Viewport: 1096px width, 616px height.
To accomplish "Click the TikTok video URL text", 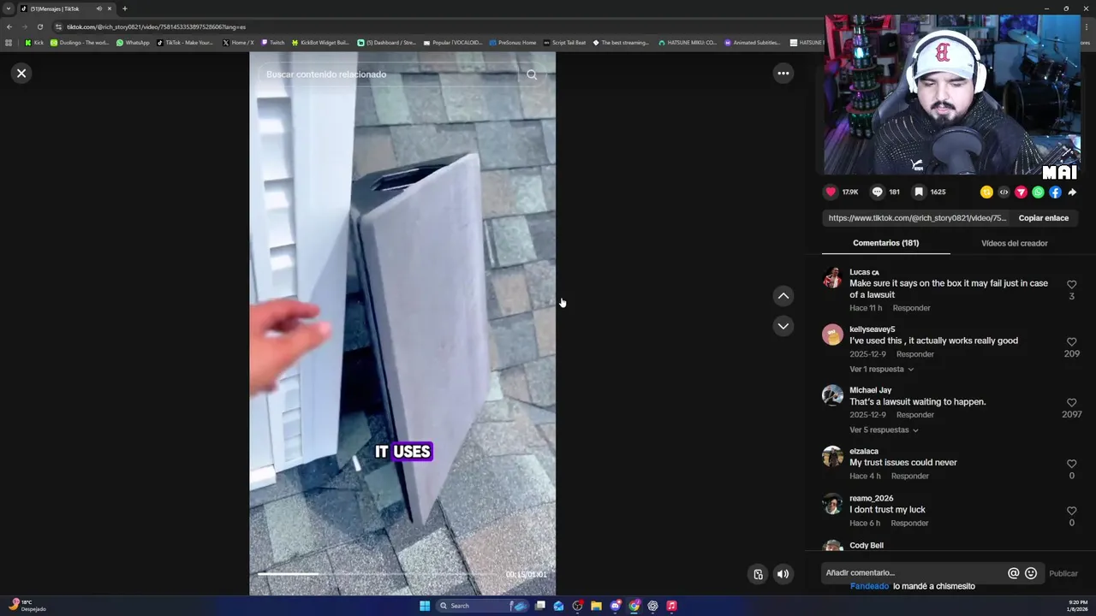I will click(917, 218).
